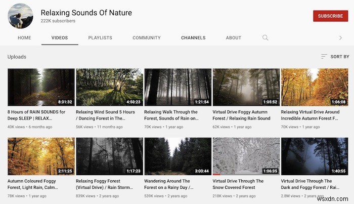The height and width of the screenshot is (204, 354).
Task: Open Relaxing Wind Sound 5 Hours title link
Action: (x=105, y=115)
